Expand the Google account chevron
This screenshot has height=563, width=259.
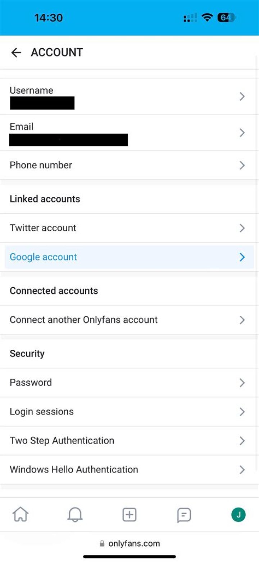pyautogui.click(x=242, y=257)
